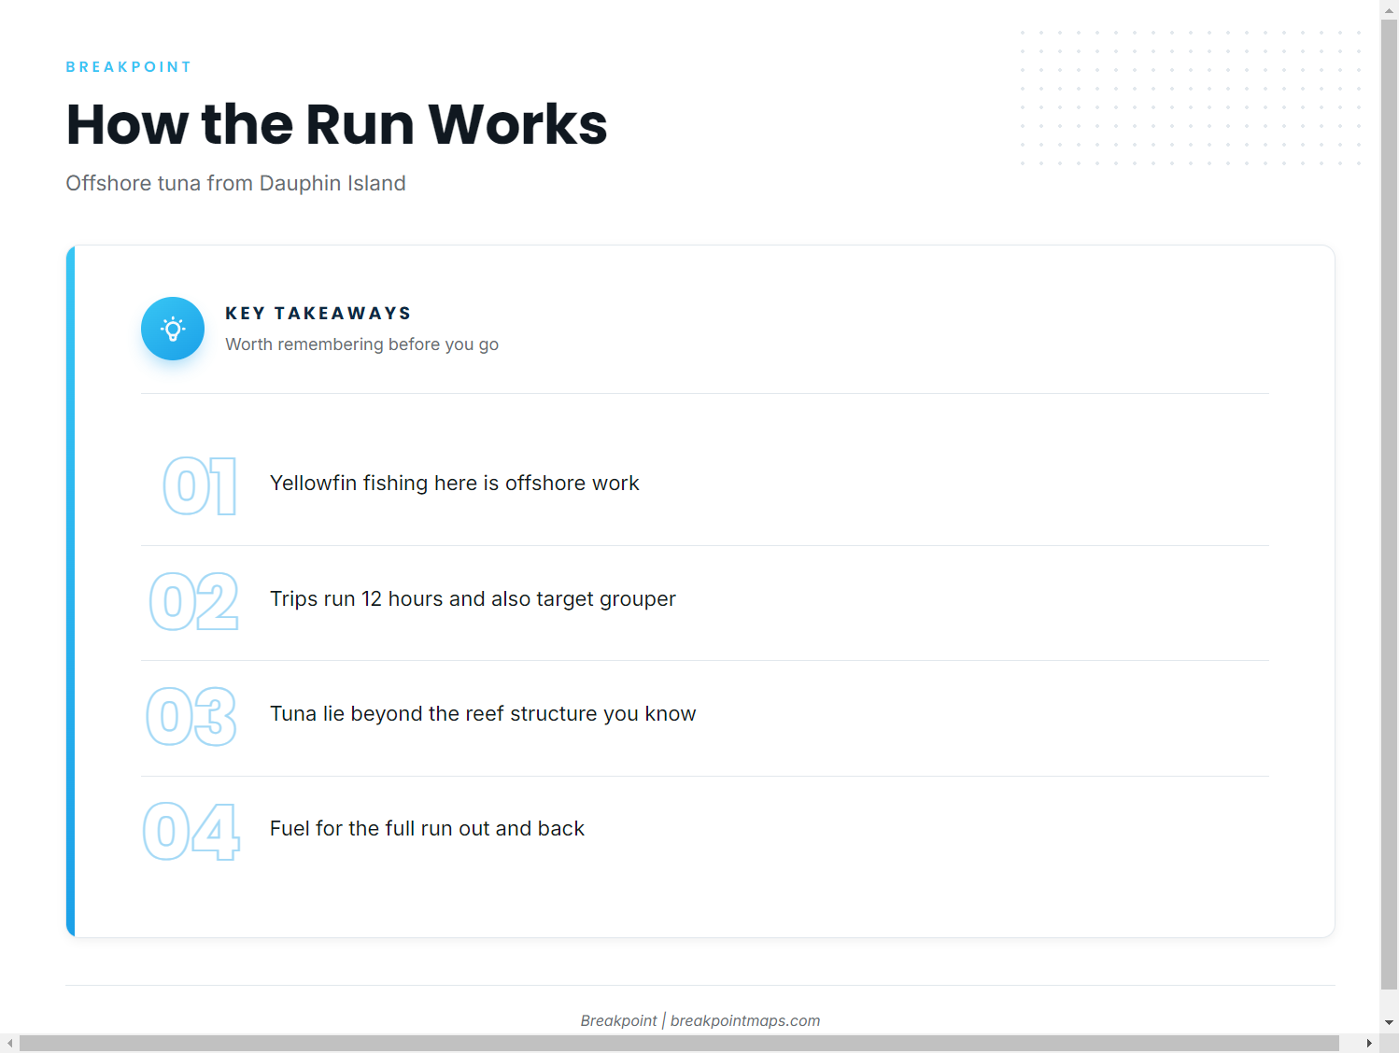Click the vertical scrollbar up arrow
Viewport: 1399px width, 1053px height.
pyautogui.click(x=1390, y=9)
